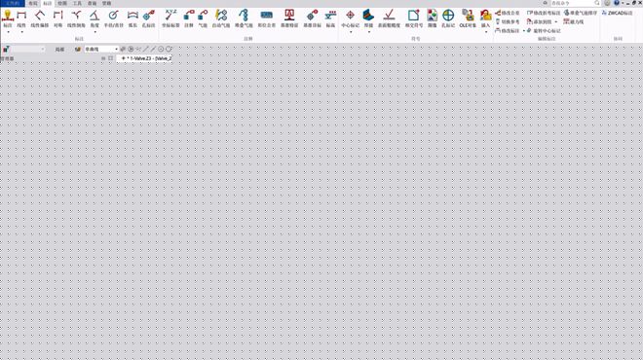Choose the Linear Offset dimension tool
643x360 pixels.
coord(40,18)
